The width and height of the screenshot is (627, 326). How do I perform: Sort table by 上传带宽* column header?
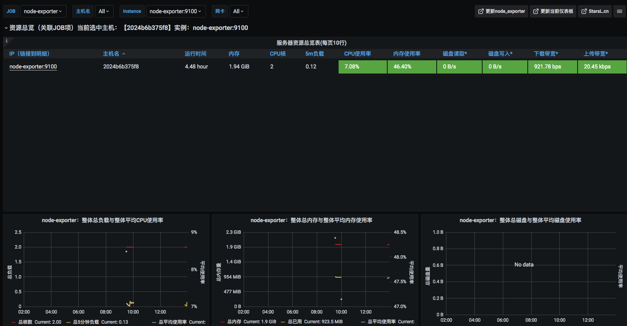coord(595,54)
